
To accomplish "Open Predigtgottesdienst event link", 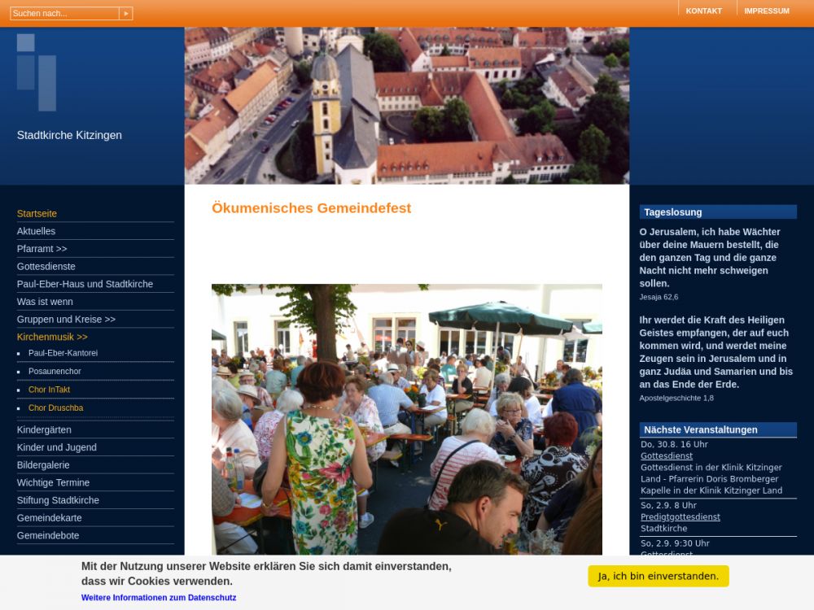I will click(680, 517).
